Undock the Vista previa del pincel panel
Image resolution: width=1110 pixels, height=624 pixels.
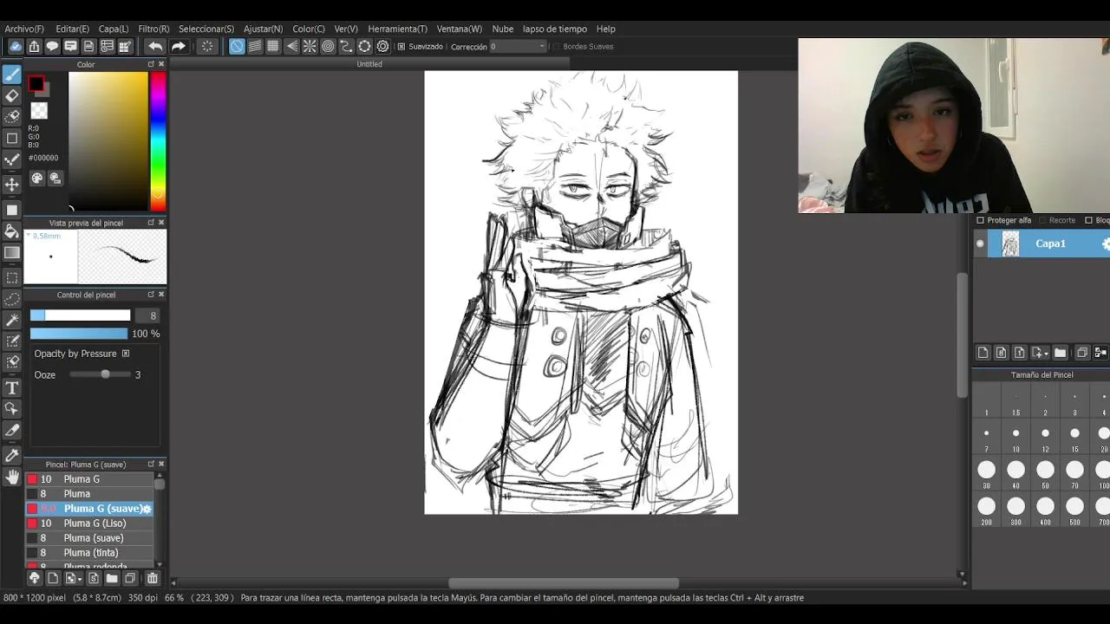(x=151, y=223)
